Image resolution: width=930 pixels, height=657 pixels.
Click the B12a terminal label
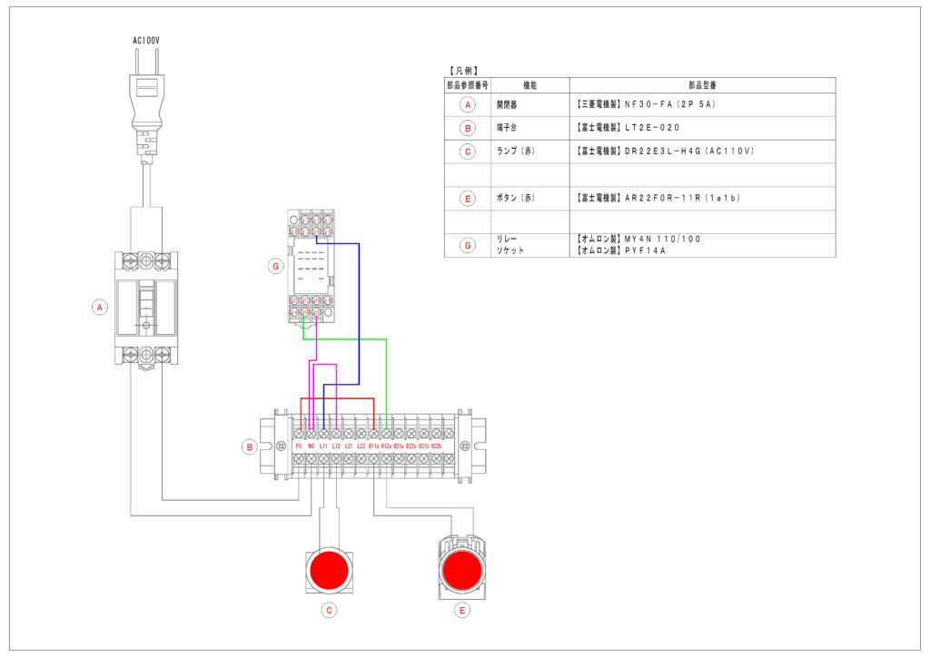point(386,446)
